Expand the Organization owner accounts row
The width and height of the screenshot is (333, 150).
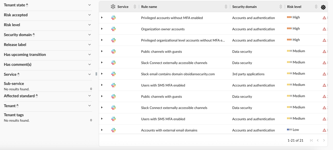coord(102,29)
